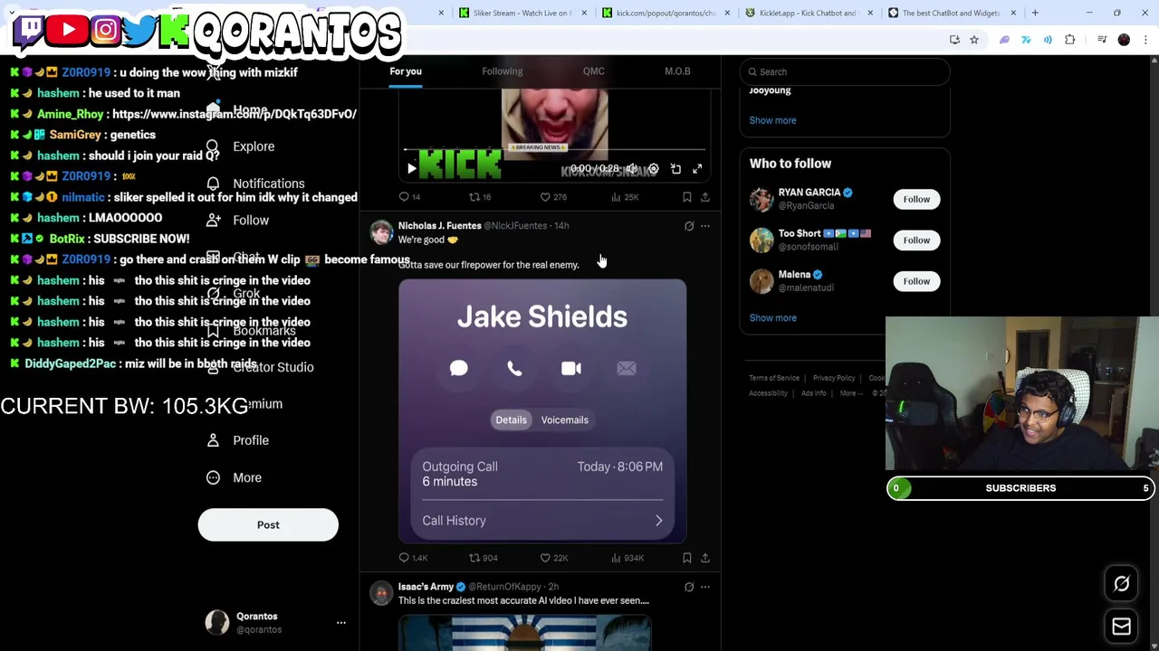
Task: Open Nicholas J. Fuentes profile avatar
Action: tap(381, 232)
